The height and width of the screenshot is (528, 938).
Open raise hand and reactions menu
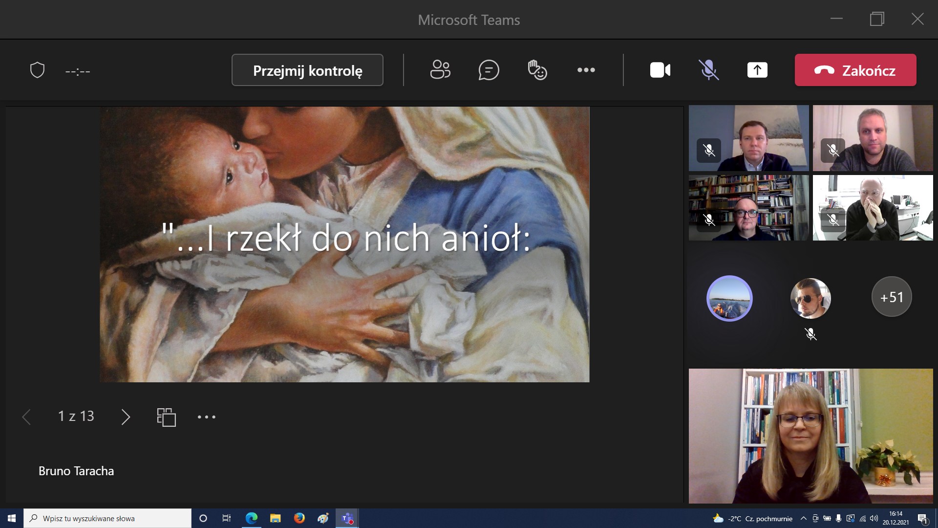click(537, 70)
